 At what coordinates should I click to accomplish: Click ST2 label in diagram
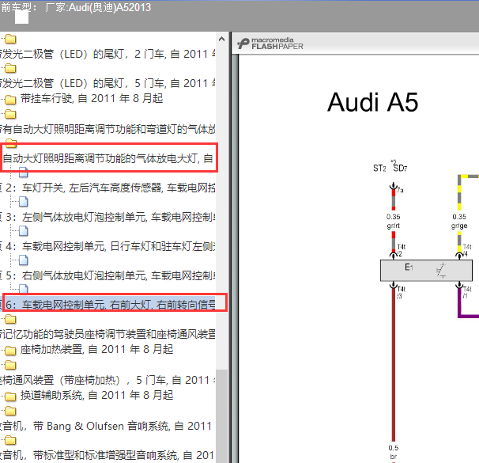(x=379, y=169)
